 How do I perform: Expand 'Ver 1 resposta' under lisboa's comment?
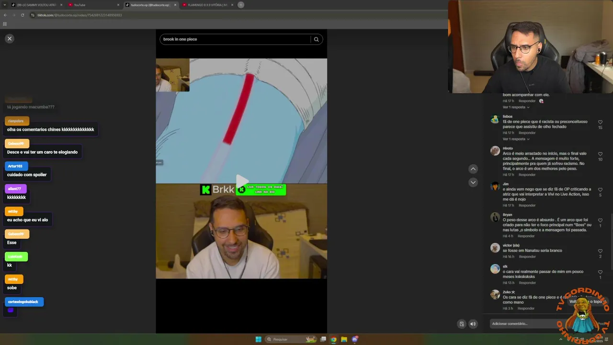(x=516, y=139)
